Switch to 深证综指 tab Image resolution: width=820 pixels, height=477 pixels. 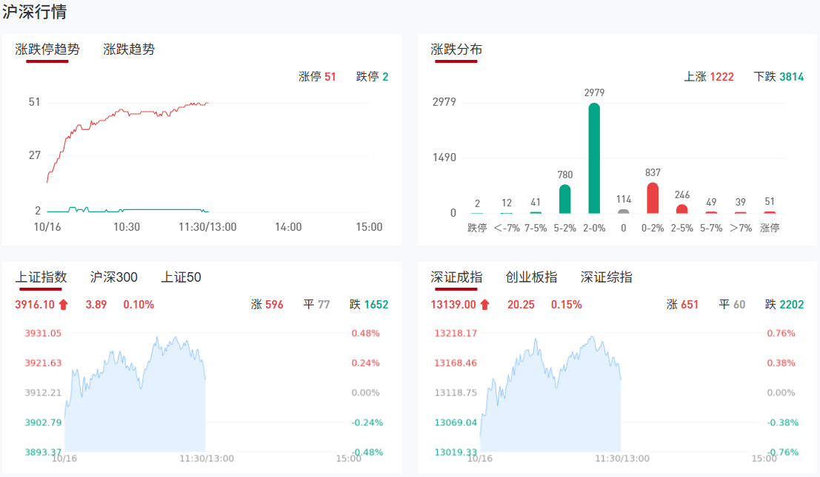coord(606,277)
